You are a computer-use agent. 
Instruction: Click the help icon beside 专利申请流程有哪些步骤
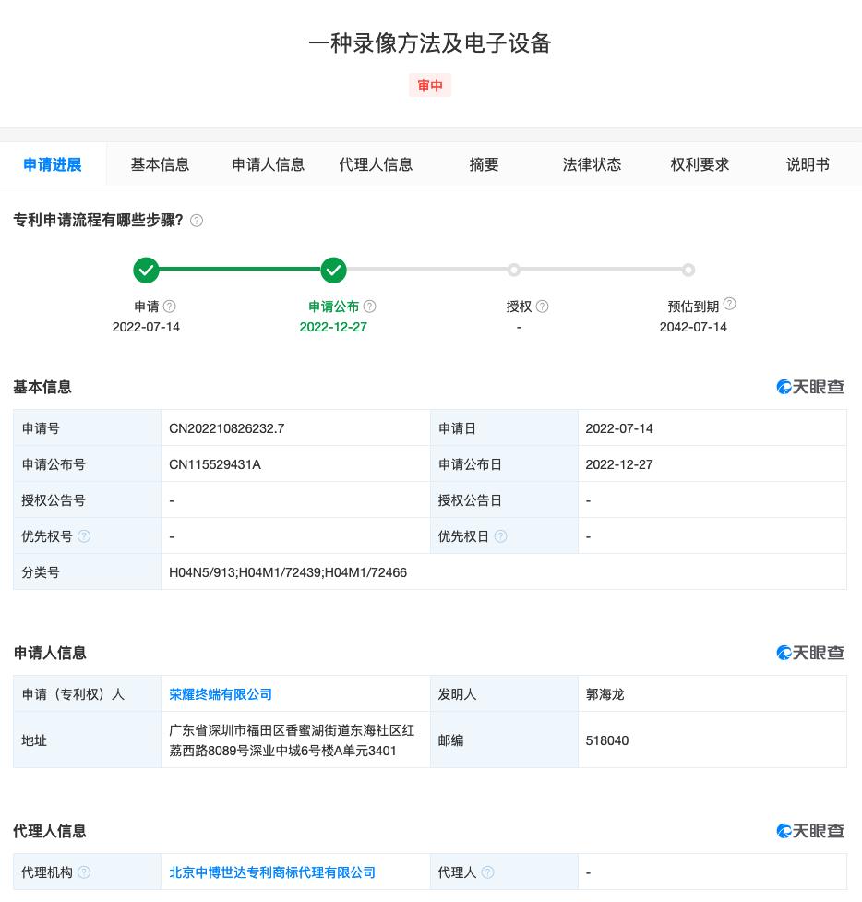[197, 220]
